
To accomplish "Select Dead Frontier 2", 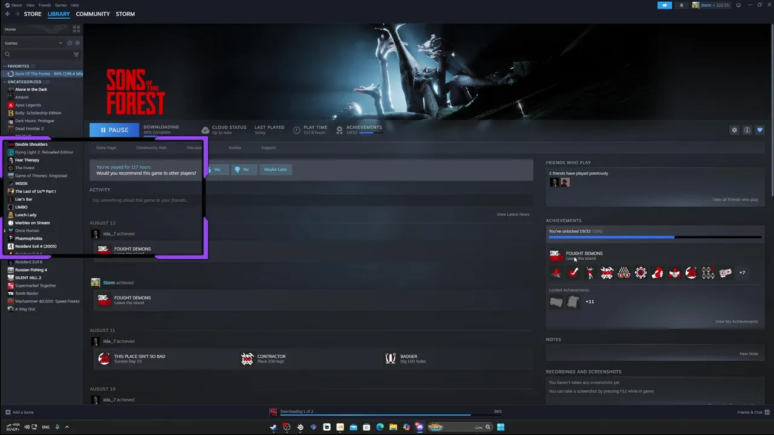I will point(29,129).
